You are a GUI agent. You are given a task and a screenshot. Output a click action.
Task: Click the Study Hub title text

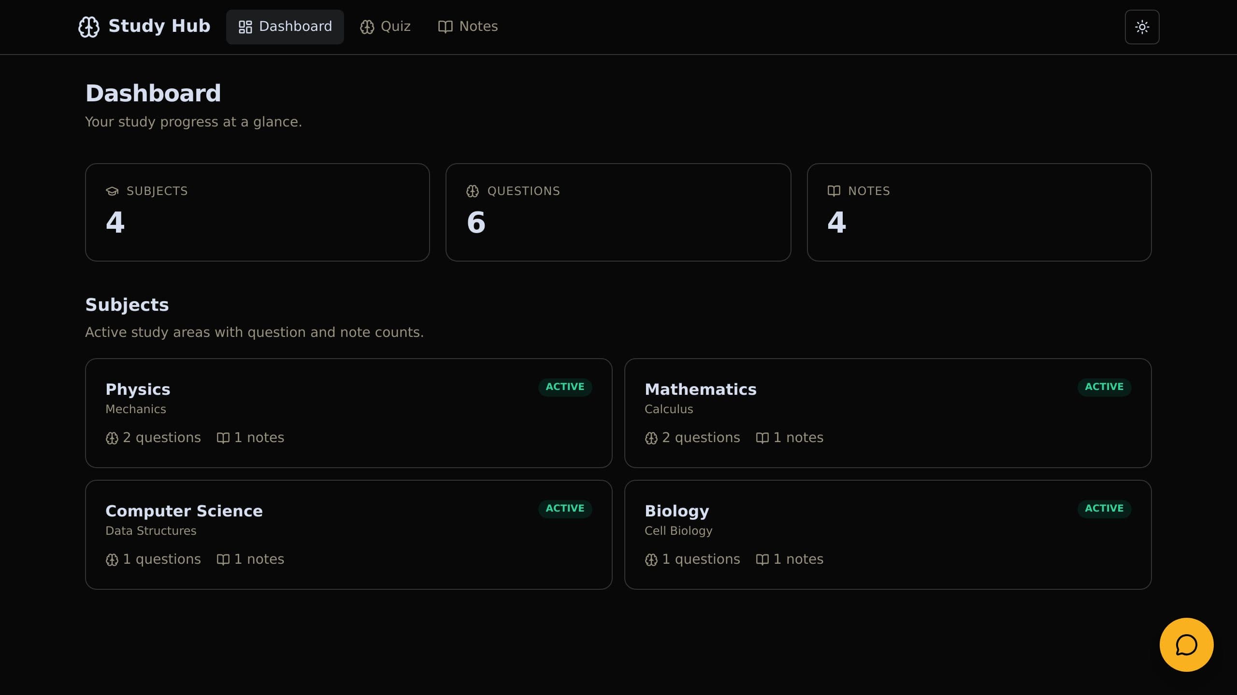[x=159, y=26]
